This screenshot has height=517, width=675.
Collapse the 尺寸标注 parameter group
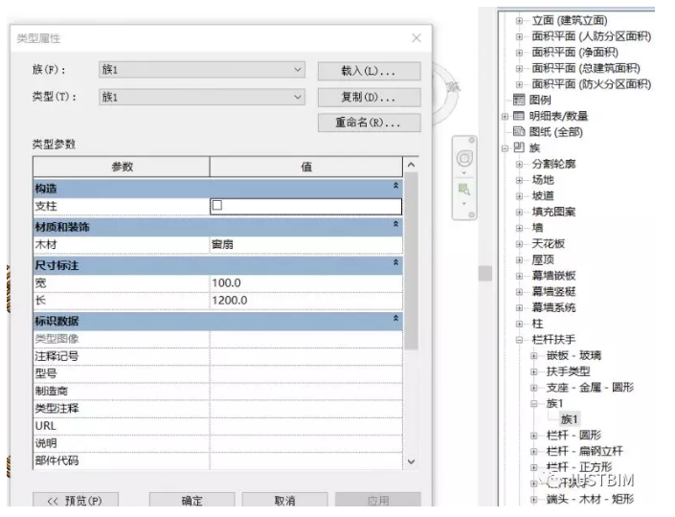tap(395, 262)
